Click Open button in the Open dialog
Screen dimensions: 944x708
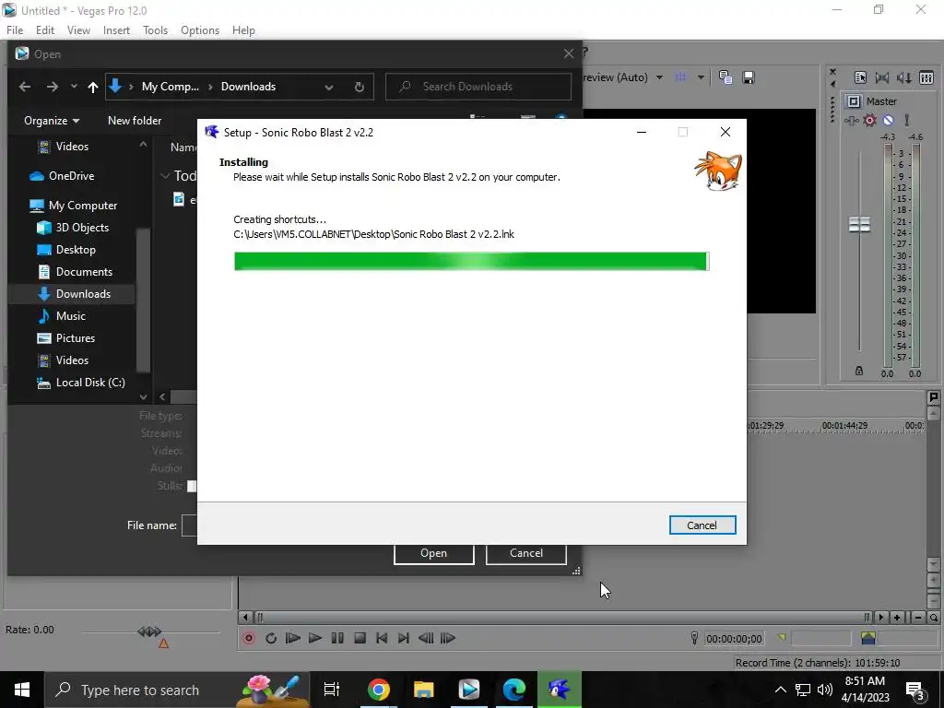[433, 553]
